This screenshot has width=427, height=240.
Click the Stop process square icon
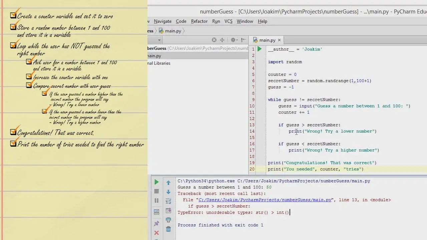[156, 191]
